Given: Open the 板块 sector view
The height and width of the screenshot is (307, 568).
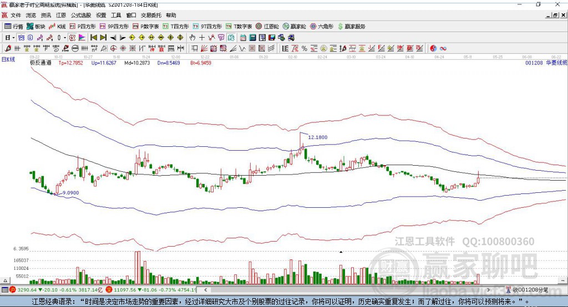Looking at the screenshot, I should (x=35, y=27).
